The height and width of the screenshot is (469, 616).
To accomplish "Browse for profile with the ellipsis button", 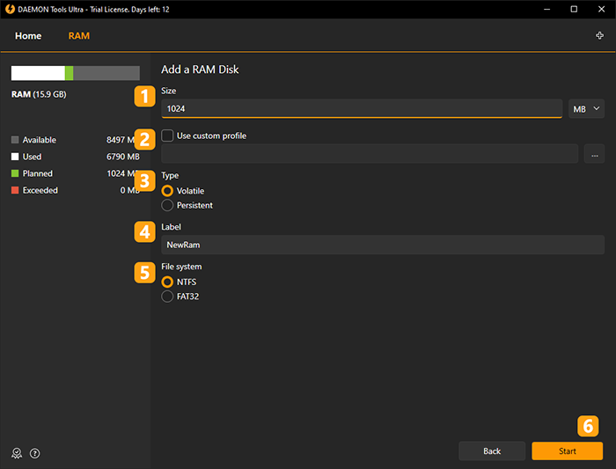I will (x=594, y=154).
